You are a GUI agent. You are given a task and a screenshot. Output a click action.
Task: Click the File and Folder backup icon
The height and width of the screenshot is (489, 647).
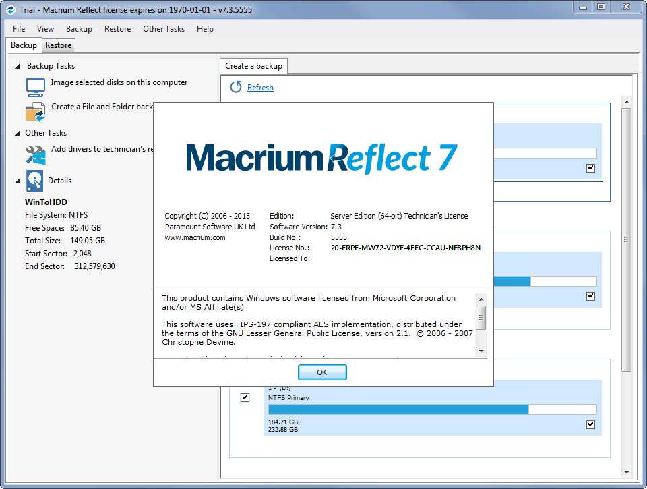click(36, 112)
